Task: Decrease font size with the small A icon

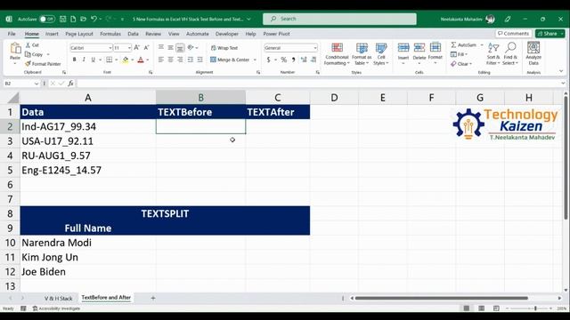Action: [146, 47]
